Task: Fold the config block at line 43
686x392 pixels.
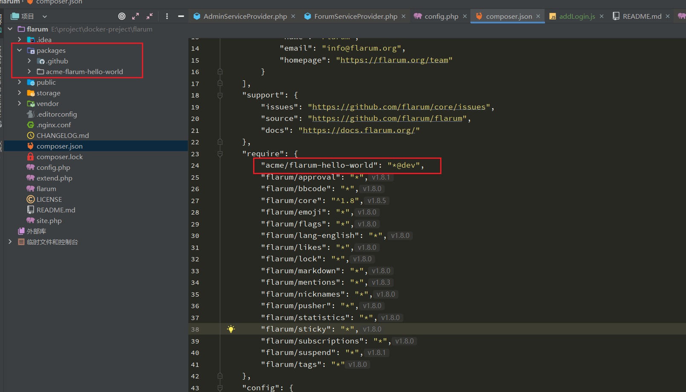Action: pos(220,388)
